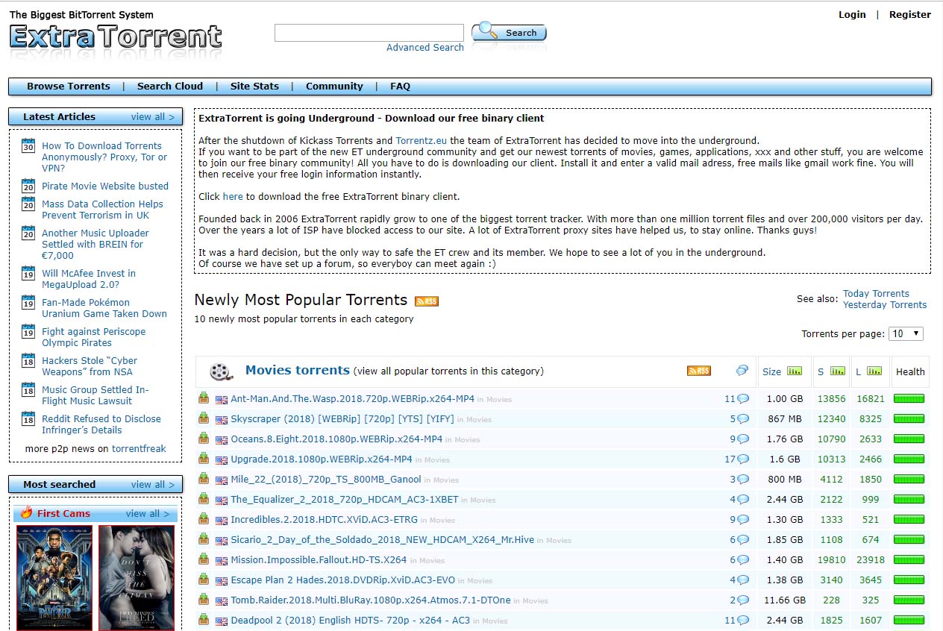Viewport: 943px width, 631px height.
Task: Click download icon for Upgrade.2018.1080p torrent
Action: tap(204, 459)
